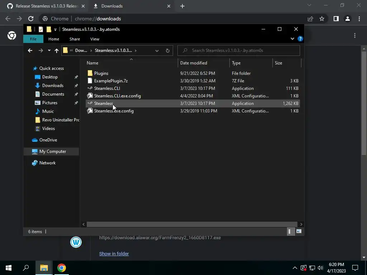Click the Search Steamless folder box
This screenshot has height=275, width=367.
point(238,50)
